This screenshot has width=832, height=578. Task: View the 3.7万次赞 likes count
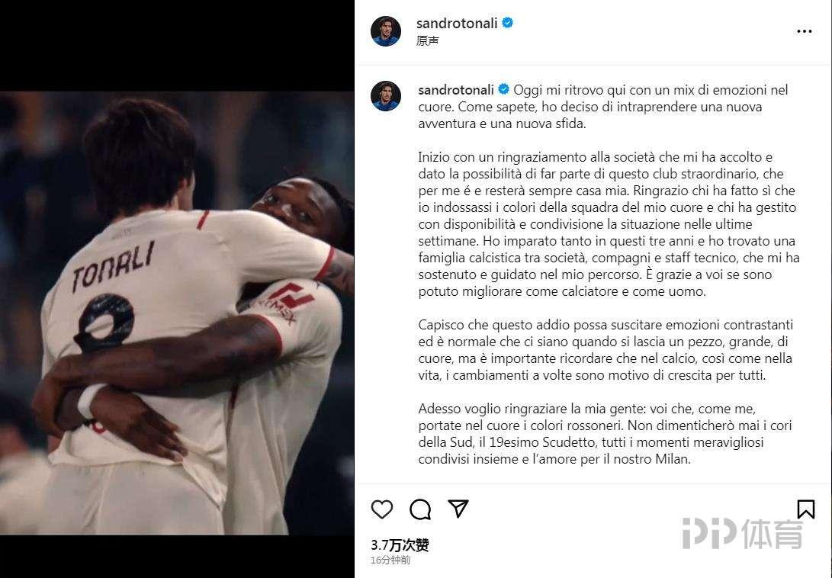tap(400, 544)
